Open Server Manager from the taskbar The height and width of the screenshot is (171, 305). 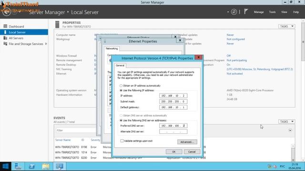point(18,166)
